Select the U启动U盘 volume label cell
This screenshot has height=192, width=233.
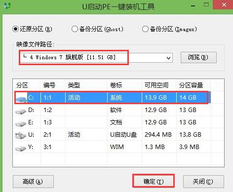click(123, 135)
